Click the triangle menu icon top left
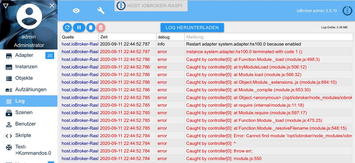 [5, 6]
